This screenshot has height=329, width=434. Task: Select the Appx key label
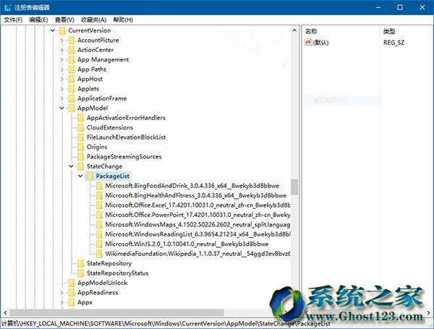pos(85,302)
